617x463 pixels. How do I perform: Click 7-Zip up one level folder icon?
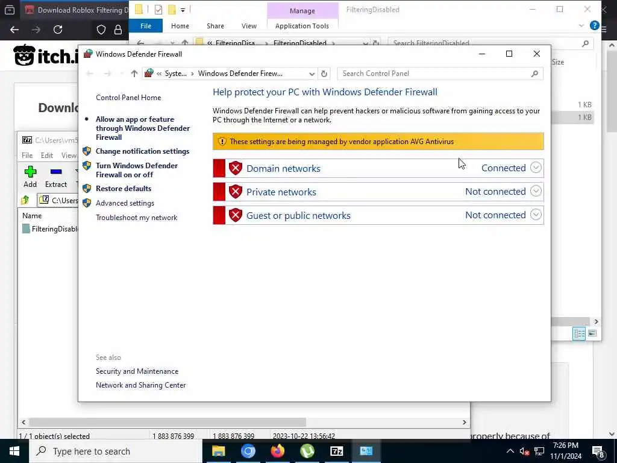point(25,200)
